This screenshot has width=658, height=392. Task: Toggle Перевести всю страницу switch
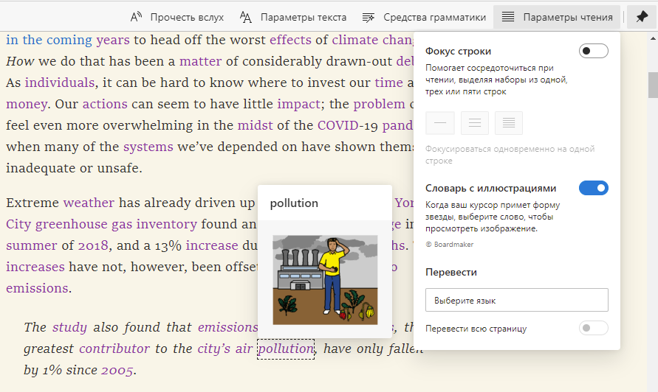(593, 328)
